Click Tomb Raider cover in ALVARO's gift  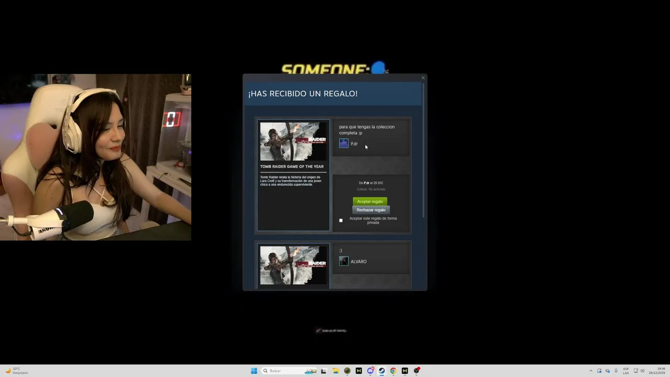click(x=293, y=265)
